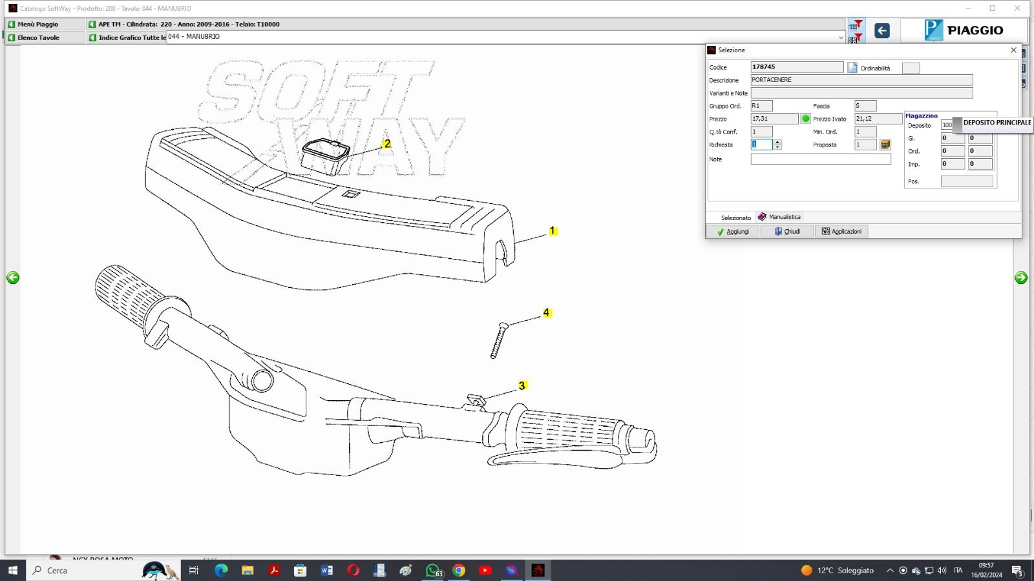Decrease Richiesta quantity with down arrow
The width and height of the screenshot is (1034, 581).
tap(778, 148)
